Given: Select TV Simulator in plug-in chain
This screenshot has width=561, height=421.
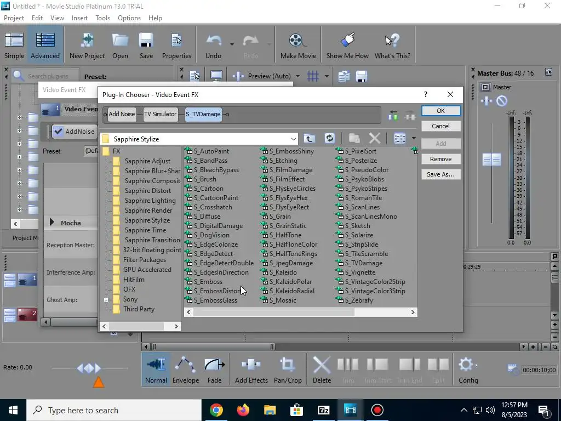Looking at the screenshot, I should [x=161, y=114].
